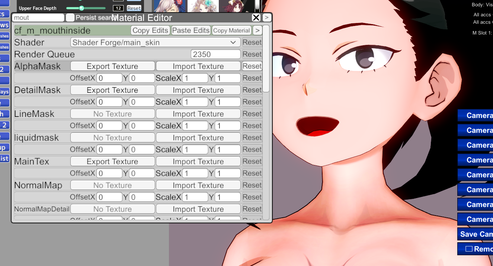This screenshot has width=493, height=266.
Task: Click the arrow icon beside the X in title bar
Action: click(267, 17)
